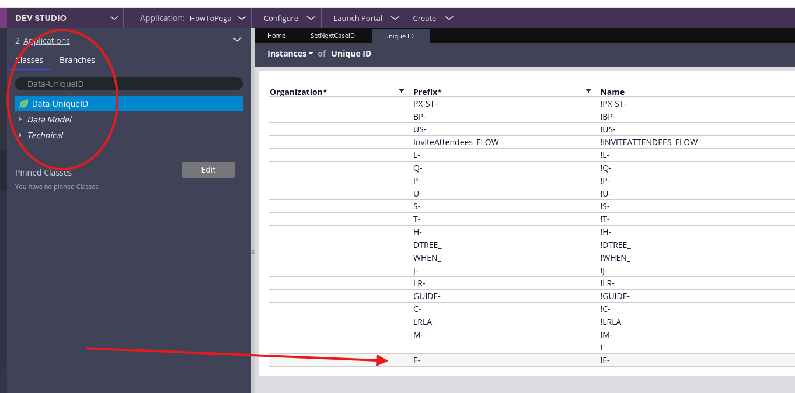Click the panel resize handle between panes
This screenshot has width=795, height=393.
click(x=253, y=252)
